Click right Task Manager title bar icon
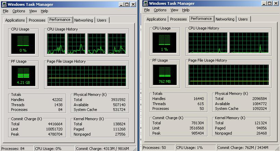Image resolution: width=280 pixels, height=151 pixels. [146, 3]
